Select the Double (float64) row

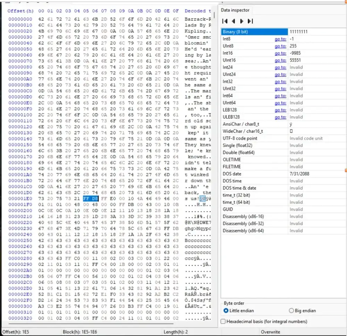click(283, 152)
